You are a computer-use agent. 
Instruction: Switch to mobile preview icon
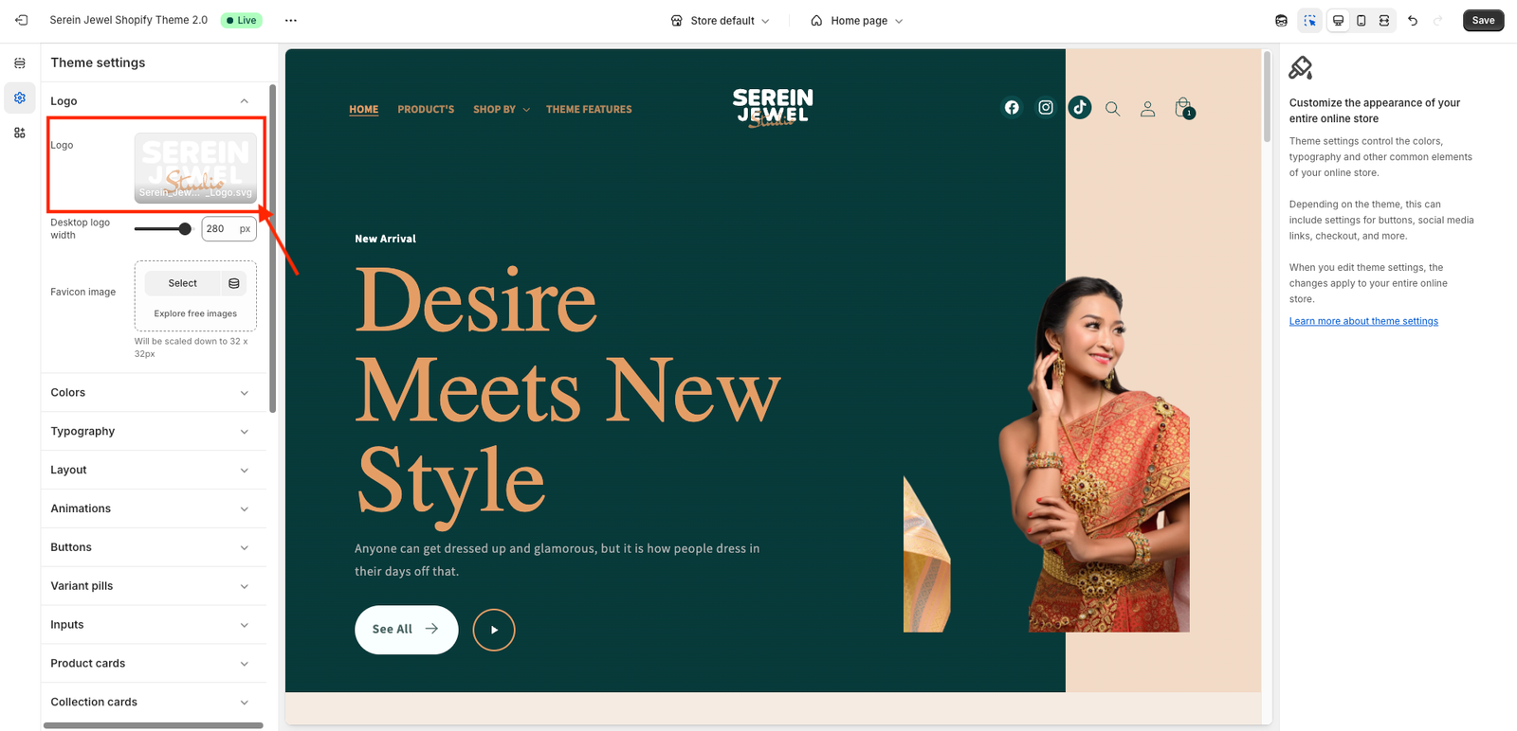click(x=1362, y=20)
